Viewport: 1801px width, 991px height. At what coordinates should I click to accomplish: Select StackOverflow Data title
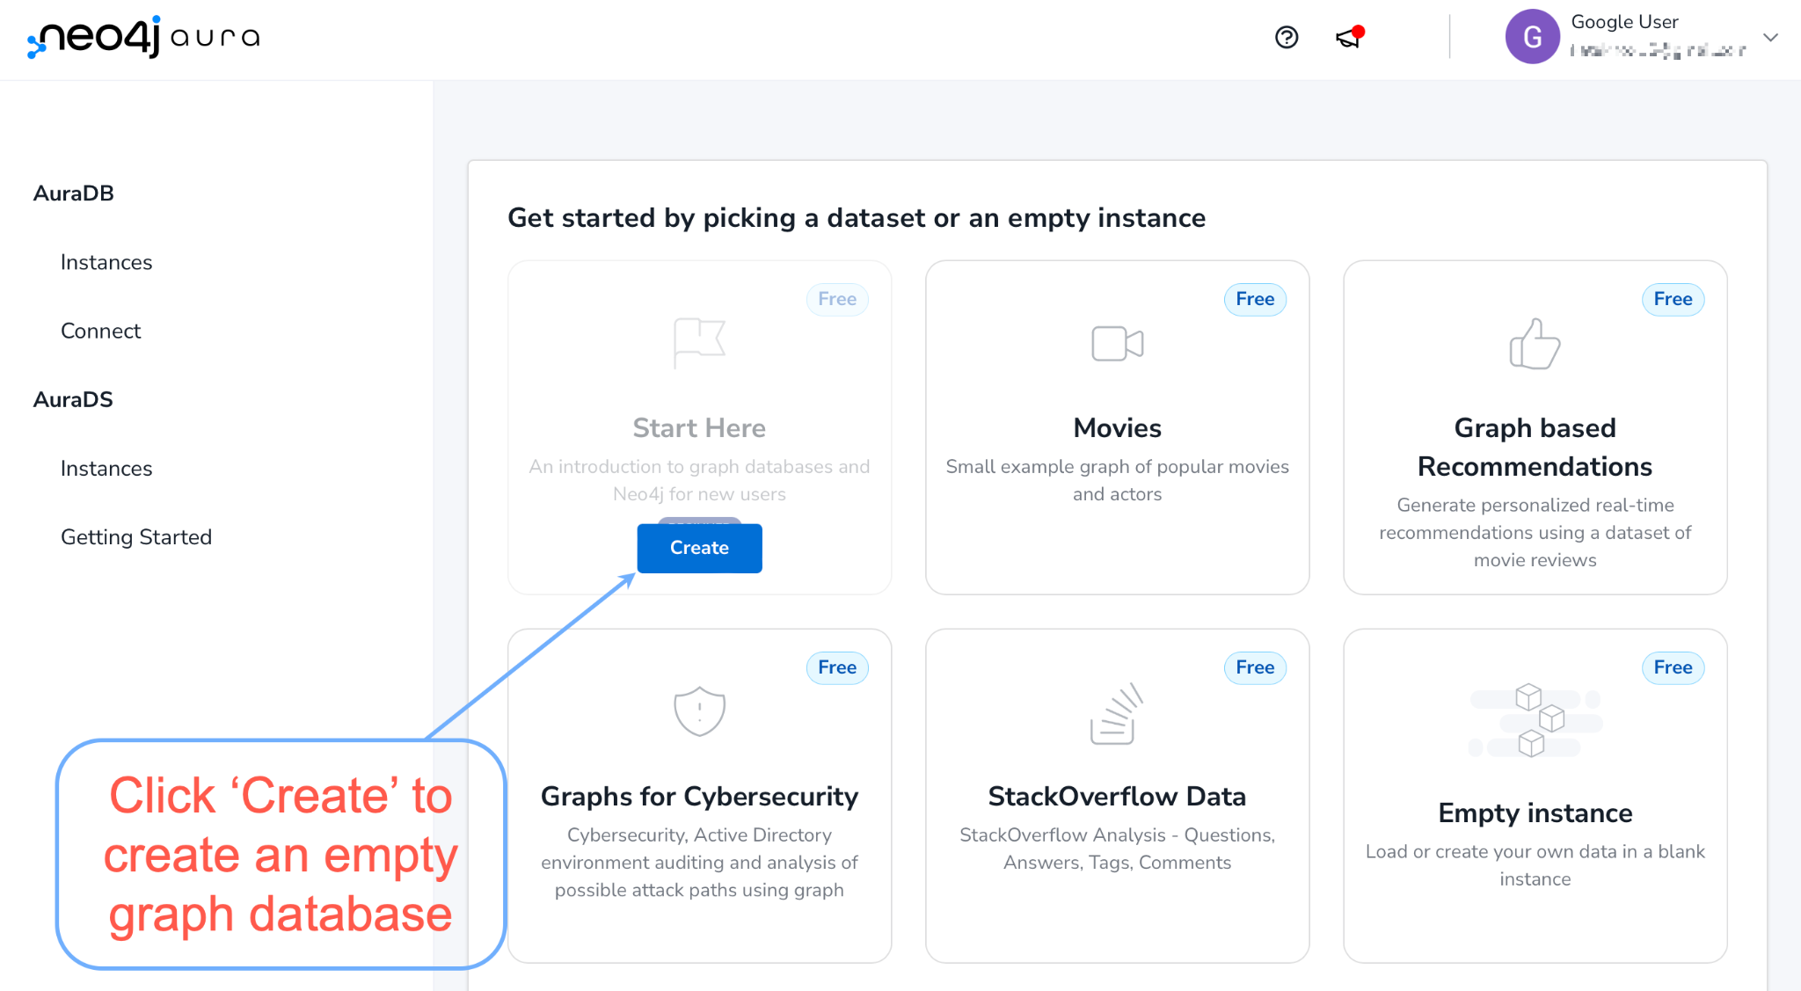coord(1117,797)
